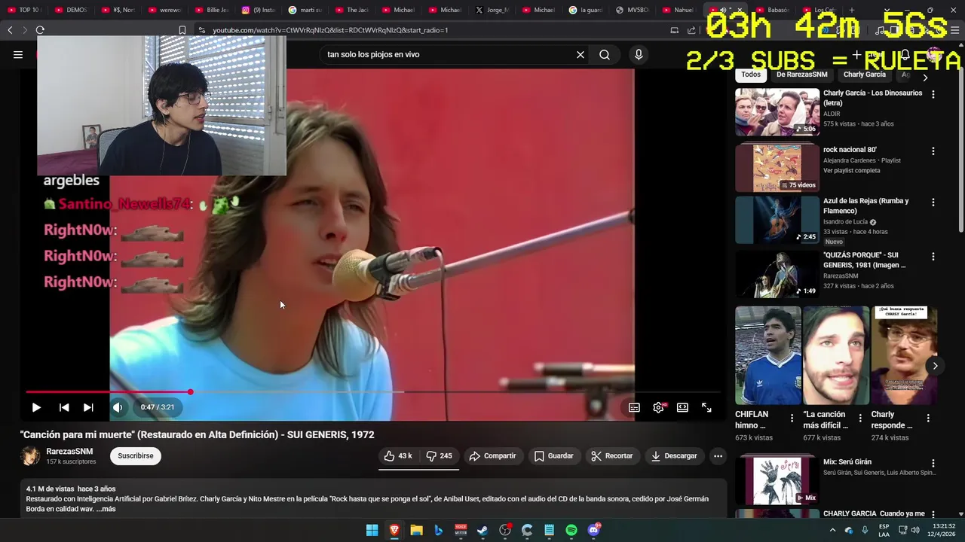Click Ver playlist completa link
Viewport: 965px width, 542px height.
click(x=852, y=170)
